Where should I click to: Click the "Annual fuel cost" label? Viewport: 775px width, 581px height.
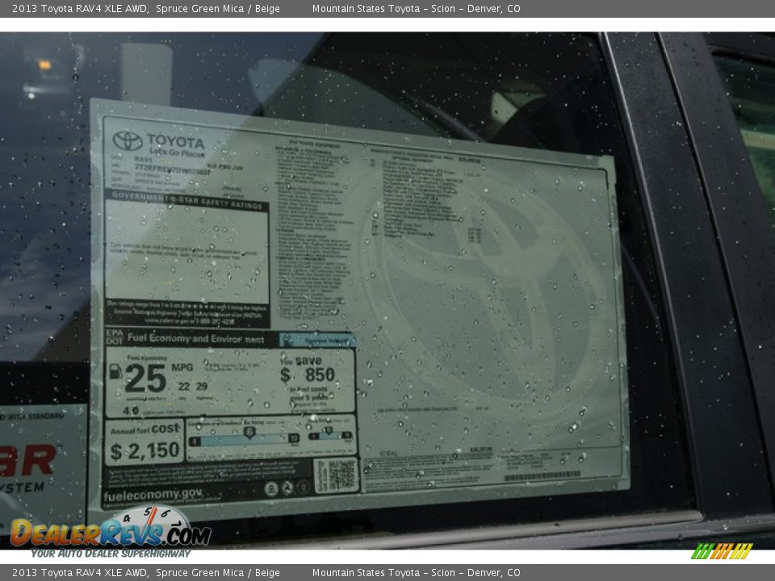(145, 429)
